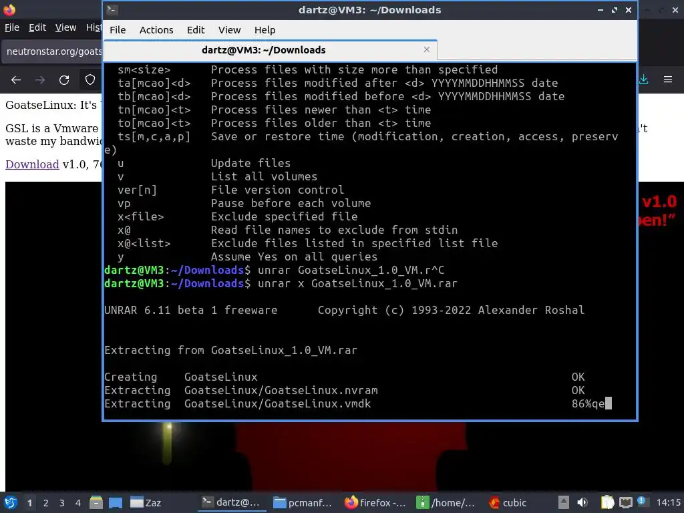Switch to workspace 4
Viewport: 684px width, 513px height.
click(x=78, y=503)
